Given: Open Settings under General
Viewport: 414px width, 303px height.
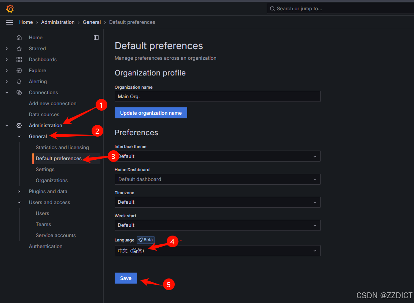Looking at the screenshot, I should click(x=45, y=169).
